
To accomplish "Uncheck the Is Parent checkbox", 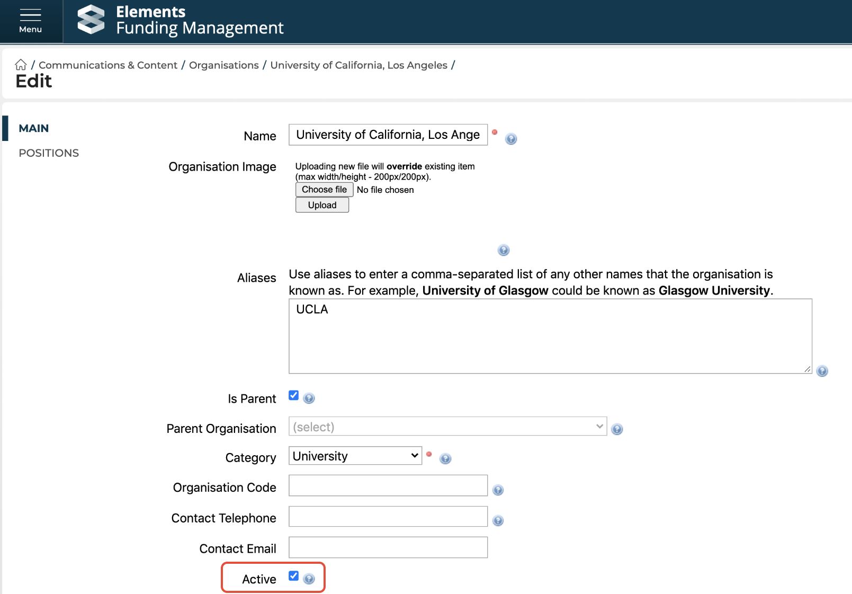I will click(294, 395).
